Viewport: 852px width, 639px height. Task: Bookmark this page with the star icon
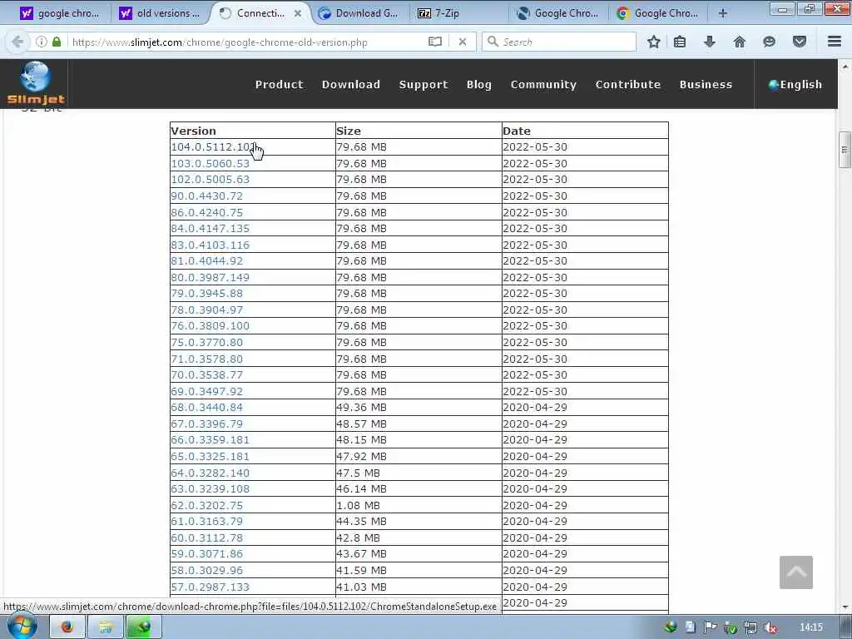[x=654, y=42]
